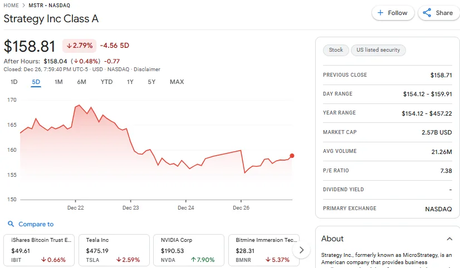Click the About heading
The width and height of the screenshot is (460, 268).
[x=332, y=239]
